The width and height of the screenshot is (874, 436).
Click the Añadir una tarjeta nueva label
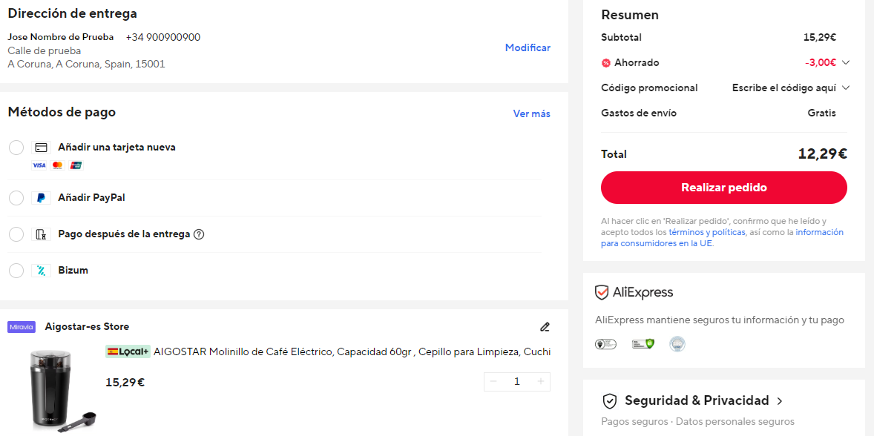(116, 148)
